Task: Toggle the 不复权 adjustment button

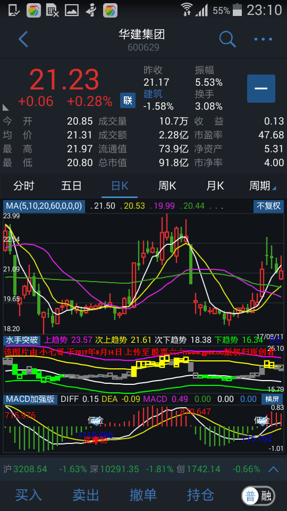Action: click(268, 206)
